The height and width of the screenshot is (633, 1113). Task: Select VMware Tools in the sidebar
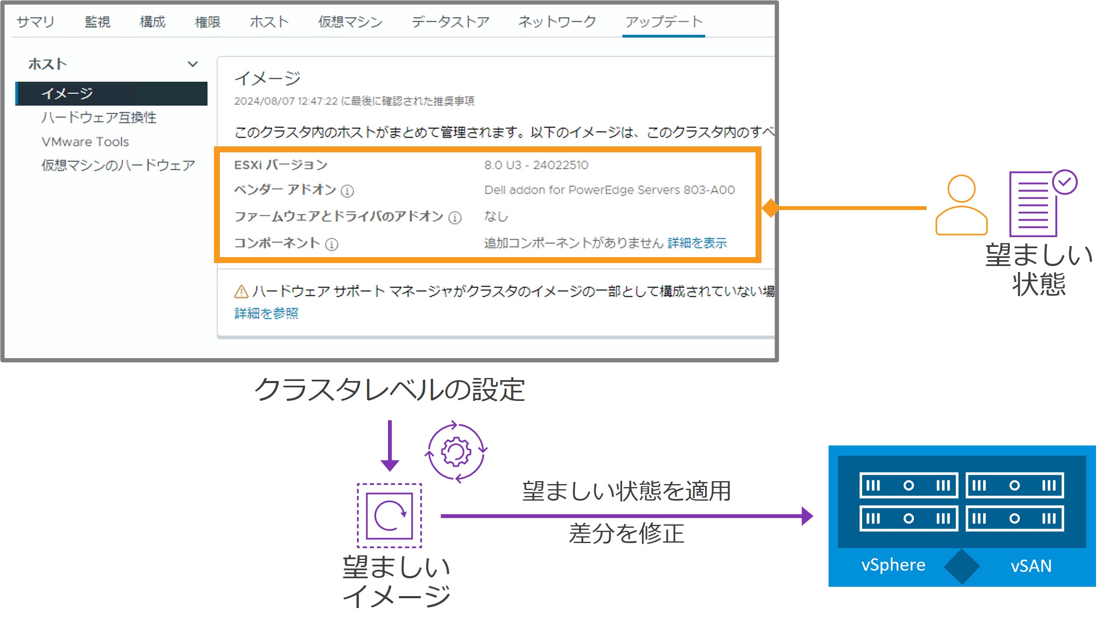pyautogui.click(x=85, y=142)
